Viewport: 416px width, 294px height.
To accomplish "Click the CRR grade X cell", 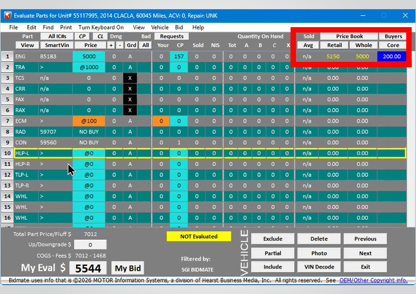I will [x=130, y=89].
